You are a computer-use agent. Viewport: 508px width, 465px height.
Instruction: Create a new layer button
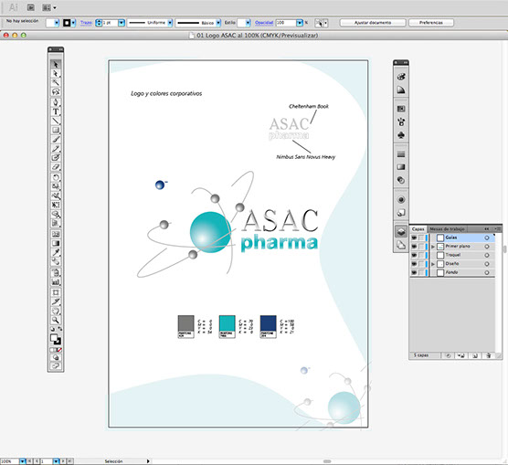[x=475, y=355]
